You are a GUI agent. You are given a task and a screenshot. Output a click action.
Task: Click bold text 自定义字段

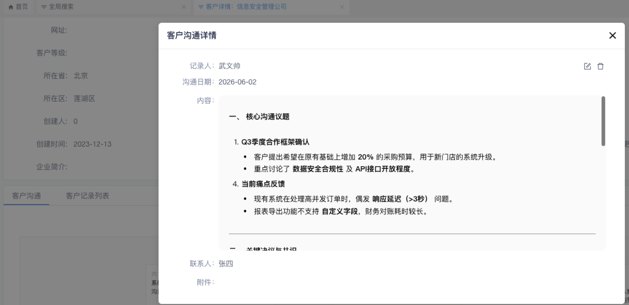tap(340, 211)
